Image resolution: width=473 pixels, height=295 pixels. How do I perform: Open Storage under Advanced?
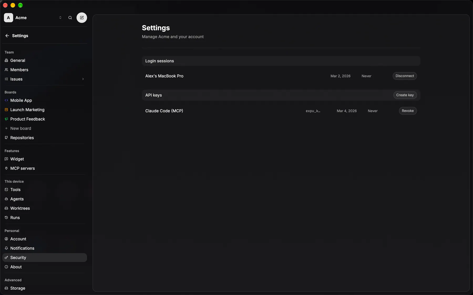point(45,288)
